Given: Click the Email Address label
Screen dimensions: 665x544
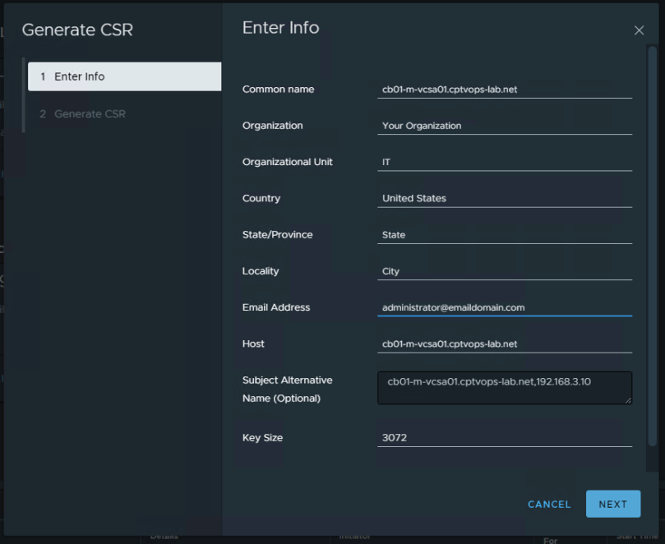Looking at the screenshot, I should (x=275, y=307).
